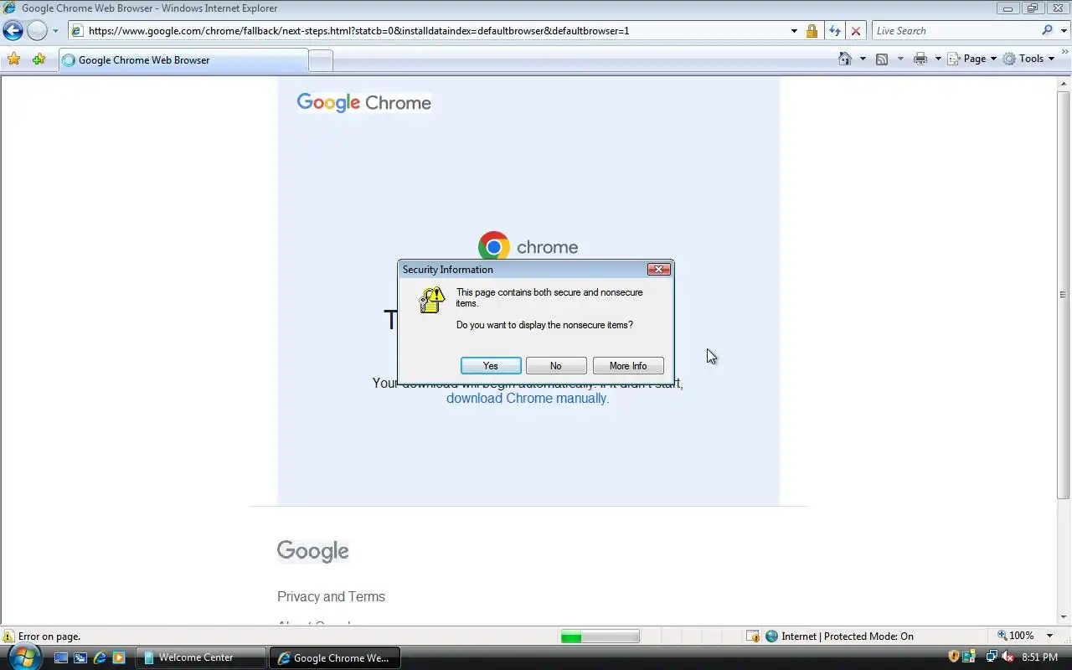Click the Internet zone globe icon
Screen dimensions: 1072x670
772,636
